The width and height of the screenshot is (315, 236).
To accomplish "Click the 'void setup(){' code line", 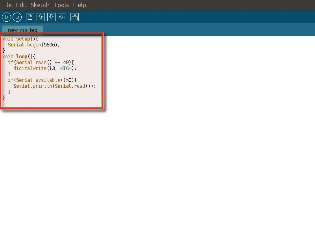I will coord(20,39).
